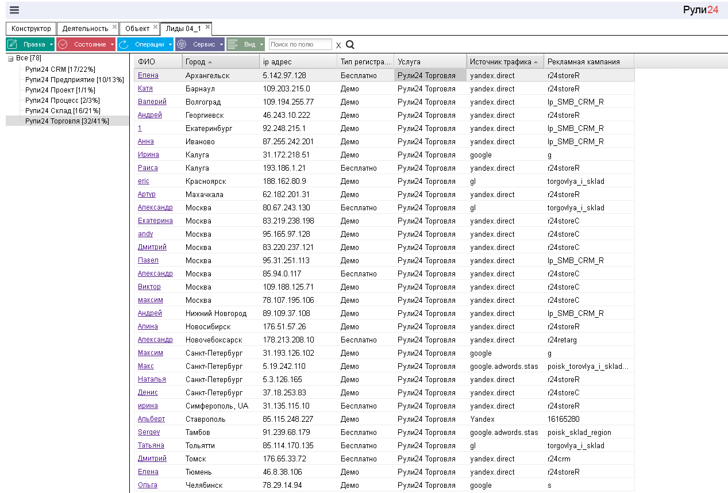Viewport: 728px width, 493px height.
Task: Sort by the Услуга column header
Action: coord(430,61)
